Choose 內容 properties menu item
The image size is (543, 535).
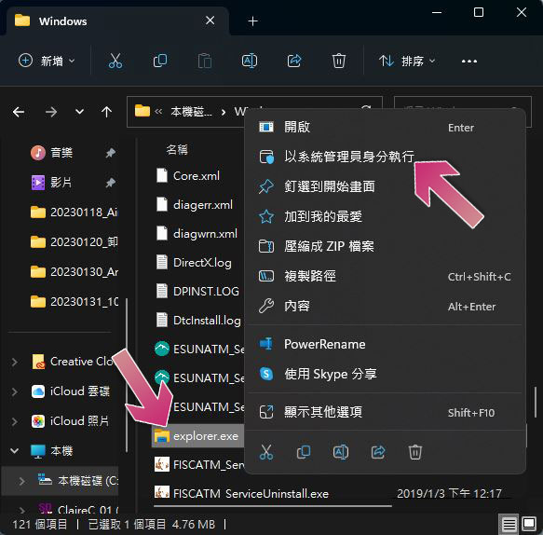click(385, 306)
